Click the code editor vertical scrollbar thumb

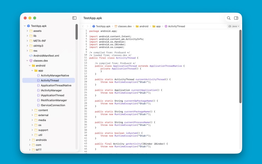coord(240,67)
